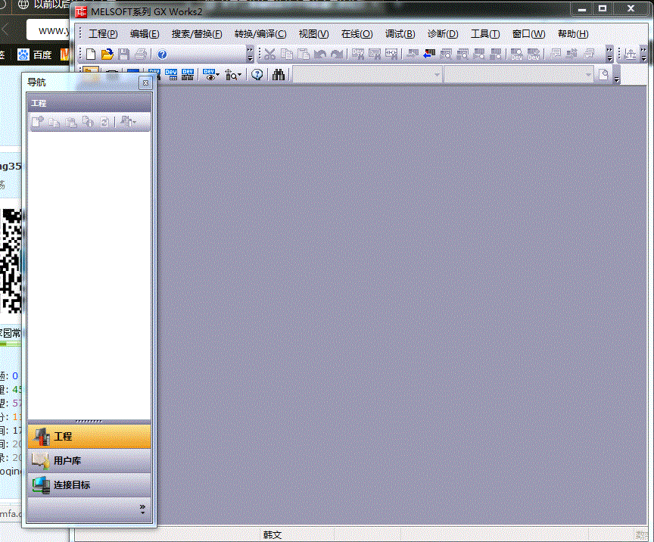Click the binoculars search icon

(279, 75)
